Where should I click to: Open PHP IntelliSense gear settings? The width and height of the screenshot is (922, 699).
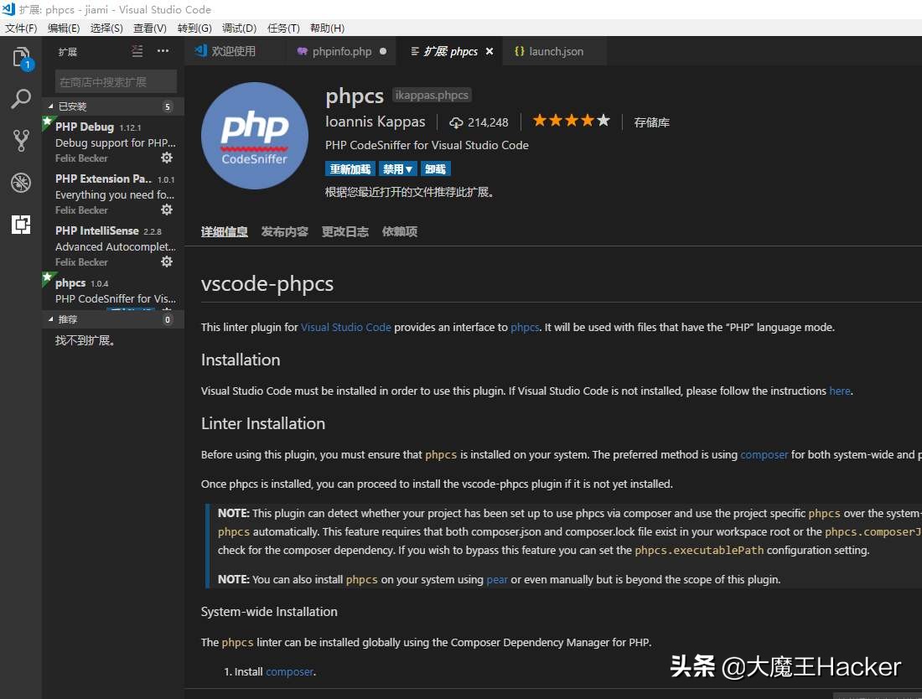pos(167,261)
